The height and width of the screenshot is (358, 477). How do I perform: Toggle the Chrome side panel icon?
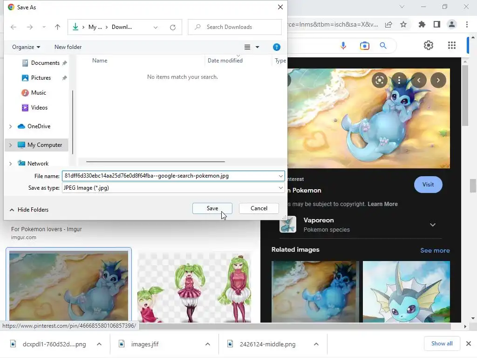pos(437,25)
